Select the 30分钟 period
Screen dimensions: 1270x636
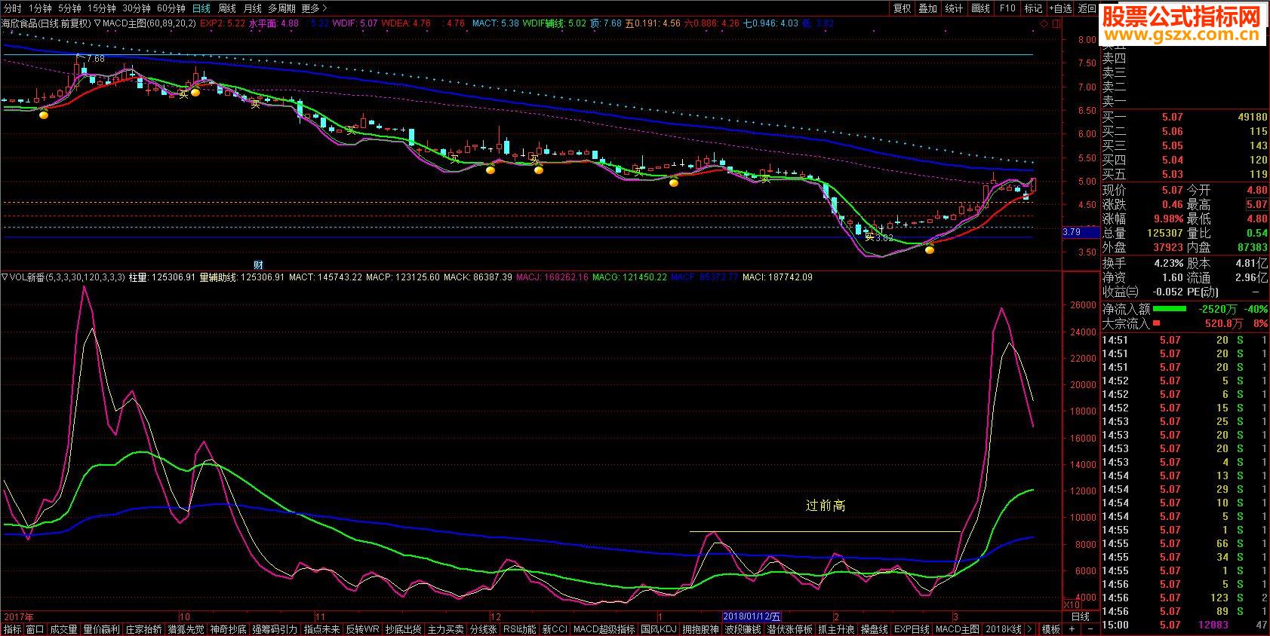[137, 8]
